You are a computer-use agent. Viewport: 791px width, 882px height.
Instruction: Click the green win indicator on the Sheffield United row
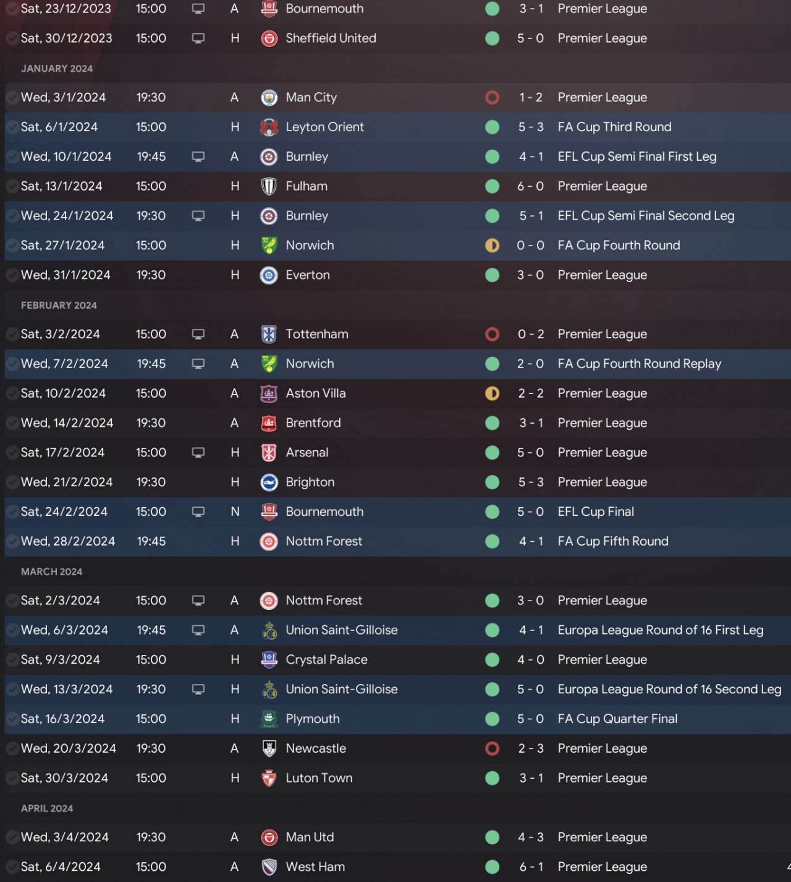tap(493, 38)
